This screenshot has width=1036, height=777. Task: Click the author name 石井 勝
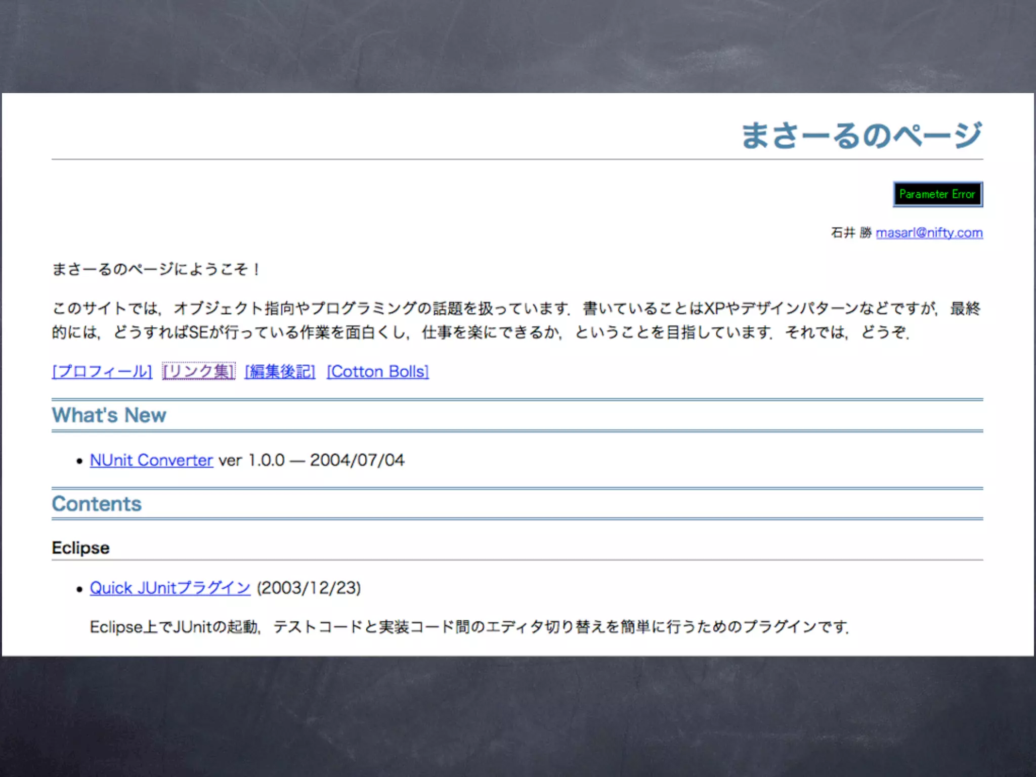(x=851, y=233)
